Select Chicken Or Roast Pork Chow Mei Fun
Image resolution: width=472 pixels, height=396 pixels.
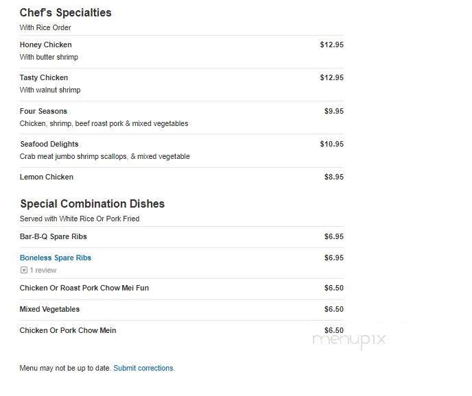(84, 288)
